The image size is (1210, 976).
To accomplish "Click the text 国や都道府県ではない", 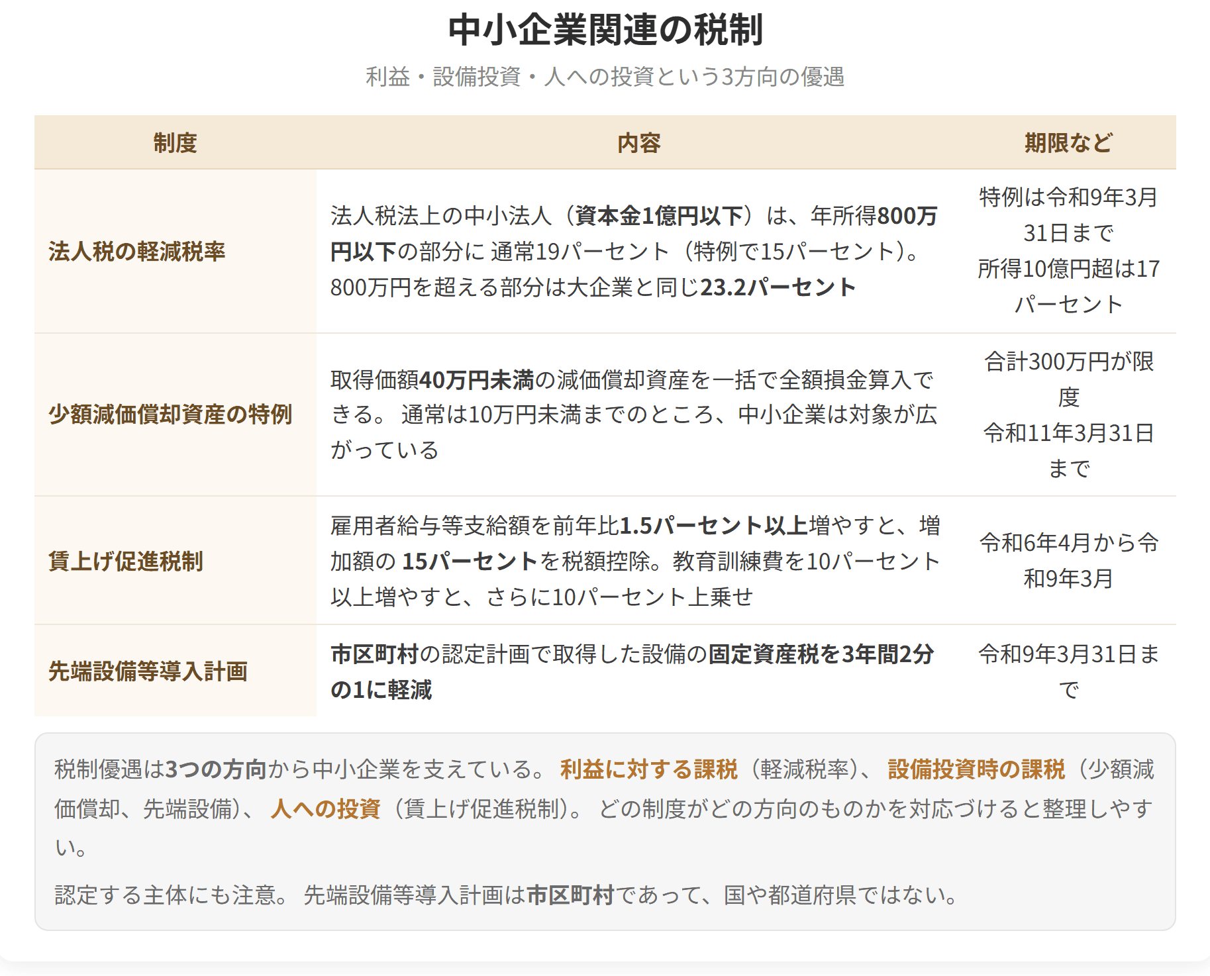I will 834,895.
